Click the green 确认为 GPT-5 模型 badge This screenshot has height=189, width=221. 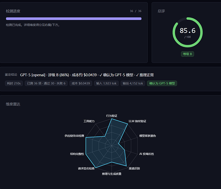[x=162, y=83]
